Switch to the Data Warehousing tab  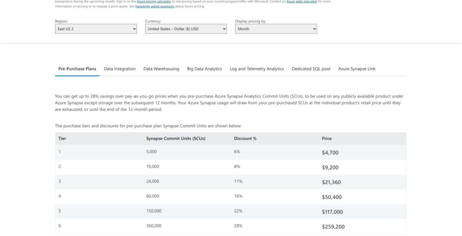pos(161,69)
